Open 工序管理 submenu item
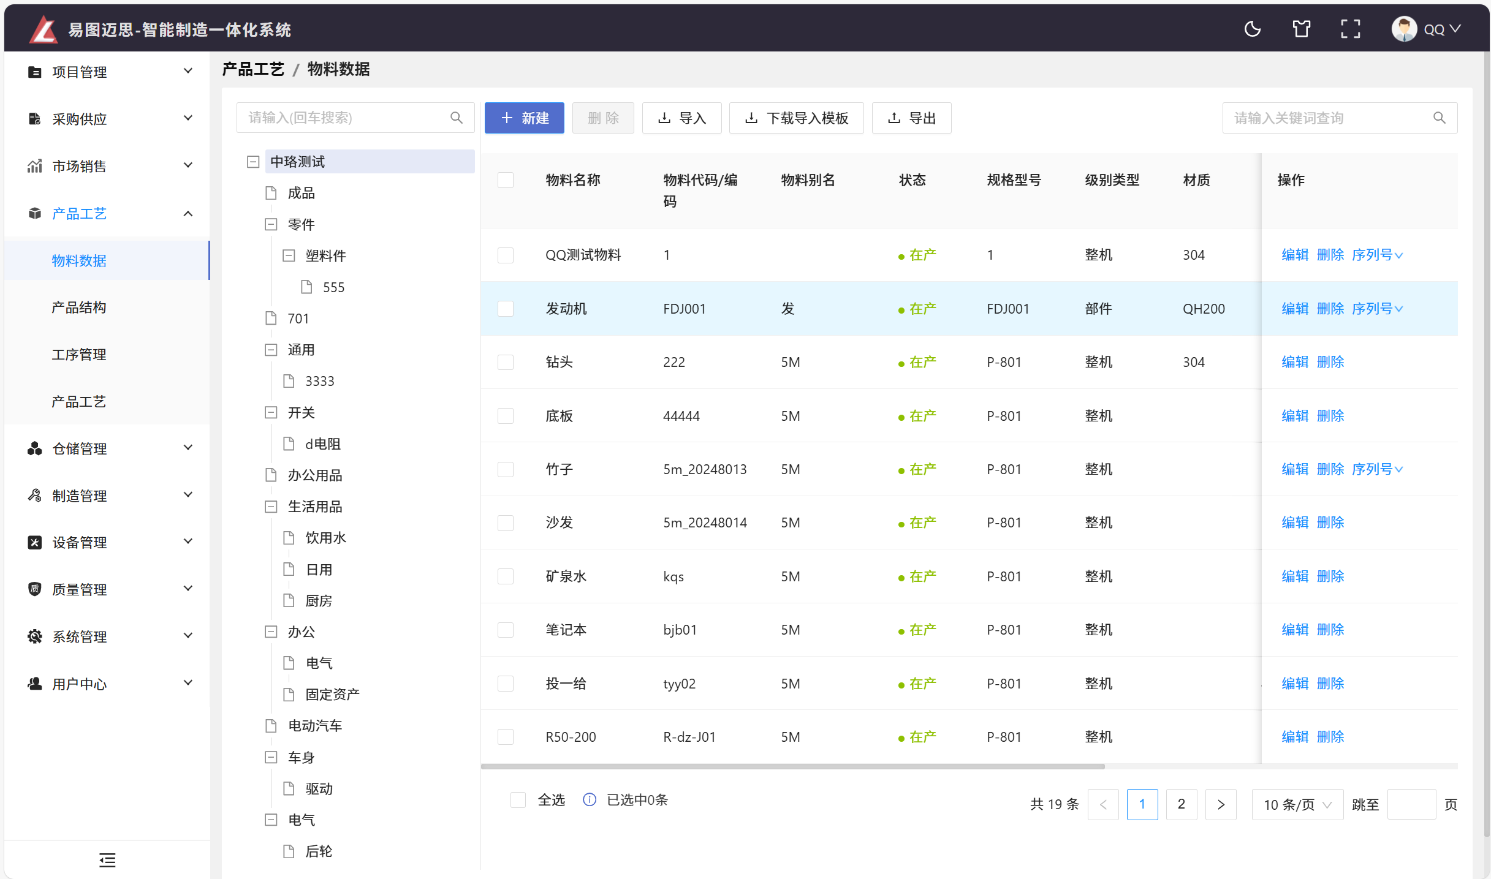The width and height of the screenshot is (1491, 879). click(x=78, y=355)
